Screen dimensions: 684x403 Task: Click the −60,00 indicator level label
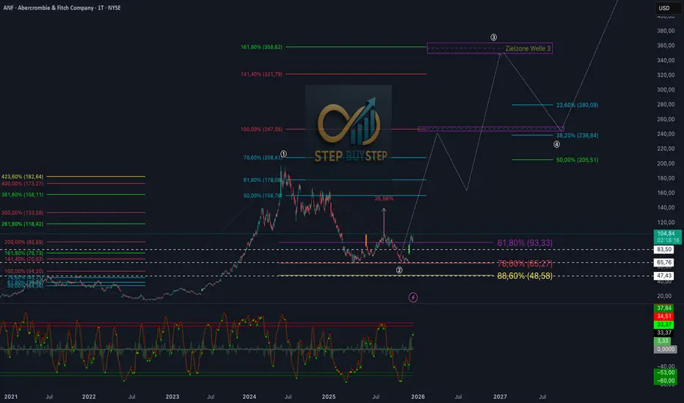coord(665,381)
